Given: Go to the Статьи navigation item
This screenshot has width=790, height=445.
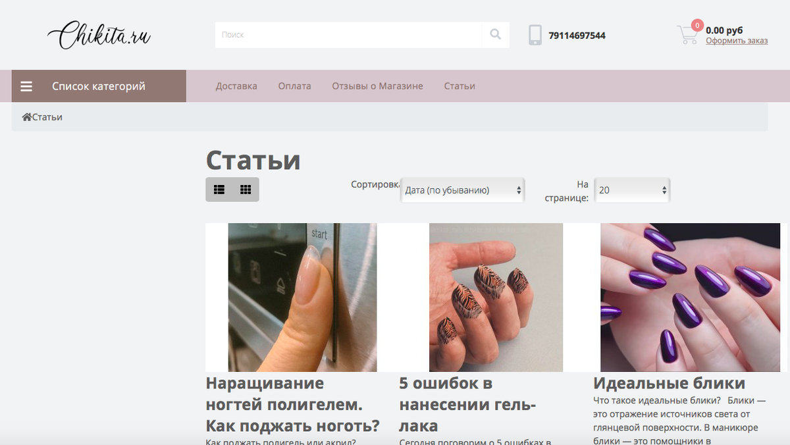Looking at the screenshot, I should click(459, 86).
